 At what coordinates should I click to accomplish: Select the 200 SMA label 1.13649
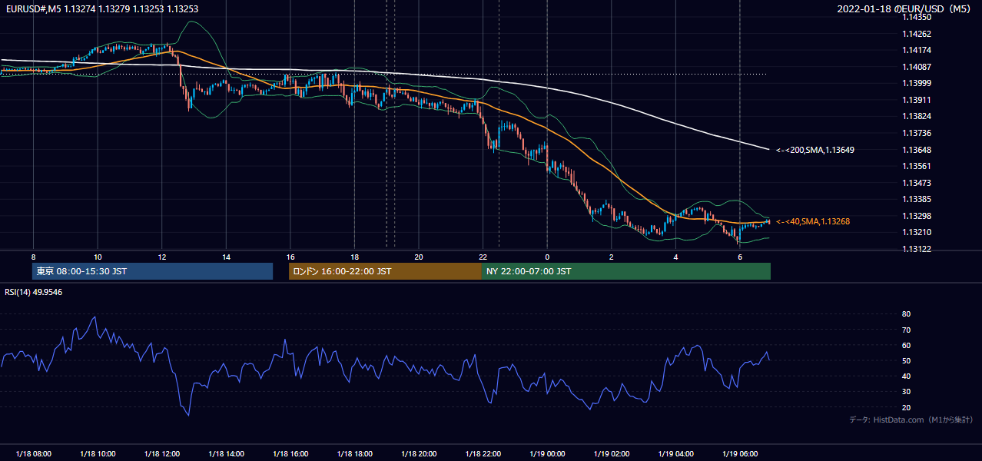pyautogui.click(x=815, y=150)
